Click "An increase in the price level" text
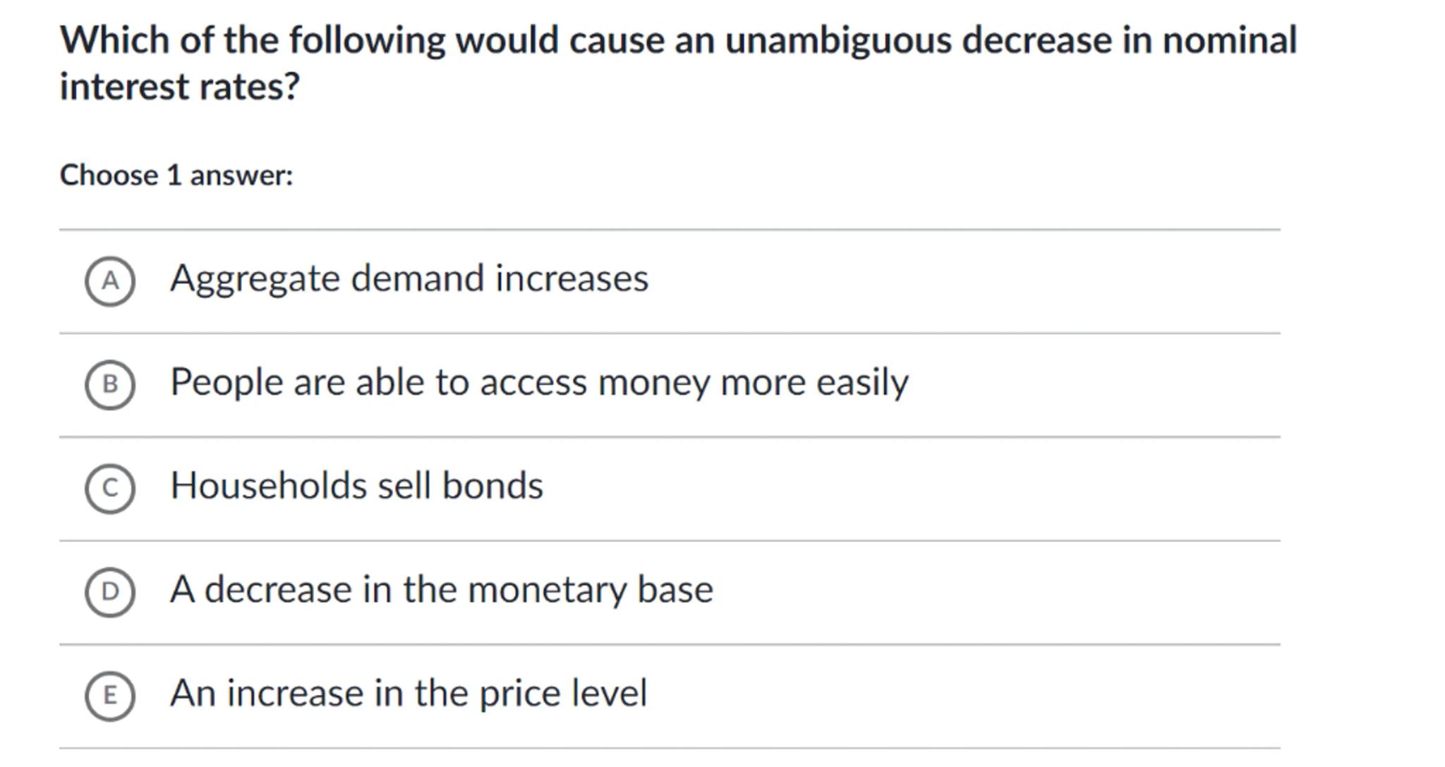 [x=409, y=694]
